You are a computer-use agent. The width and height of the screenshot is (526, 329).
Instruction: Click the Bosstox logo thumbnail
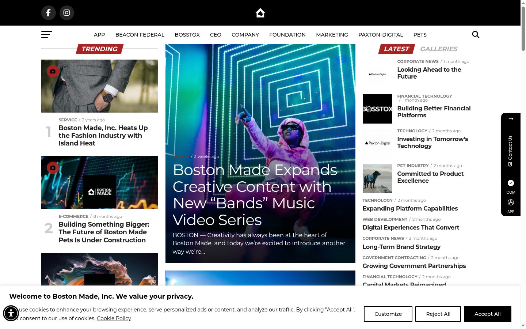377,109
